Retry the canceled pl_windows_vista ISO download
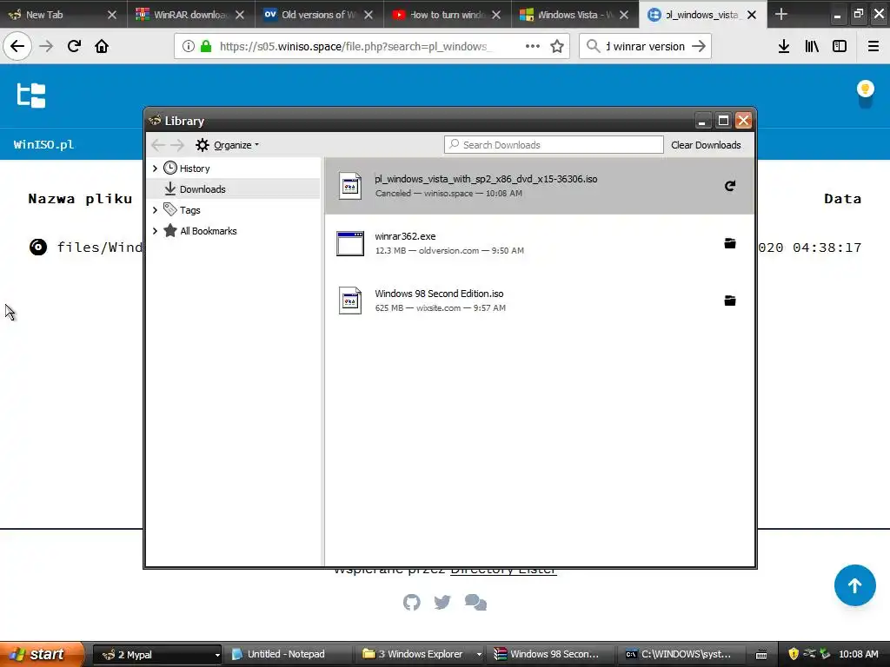 coord(730,186)
